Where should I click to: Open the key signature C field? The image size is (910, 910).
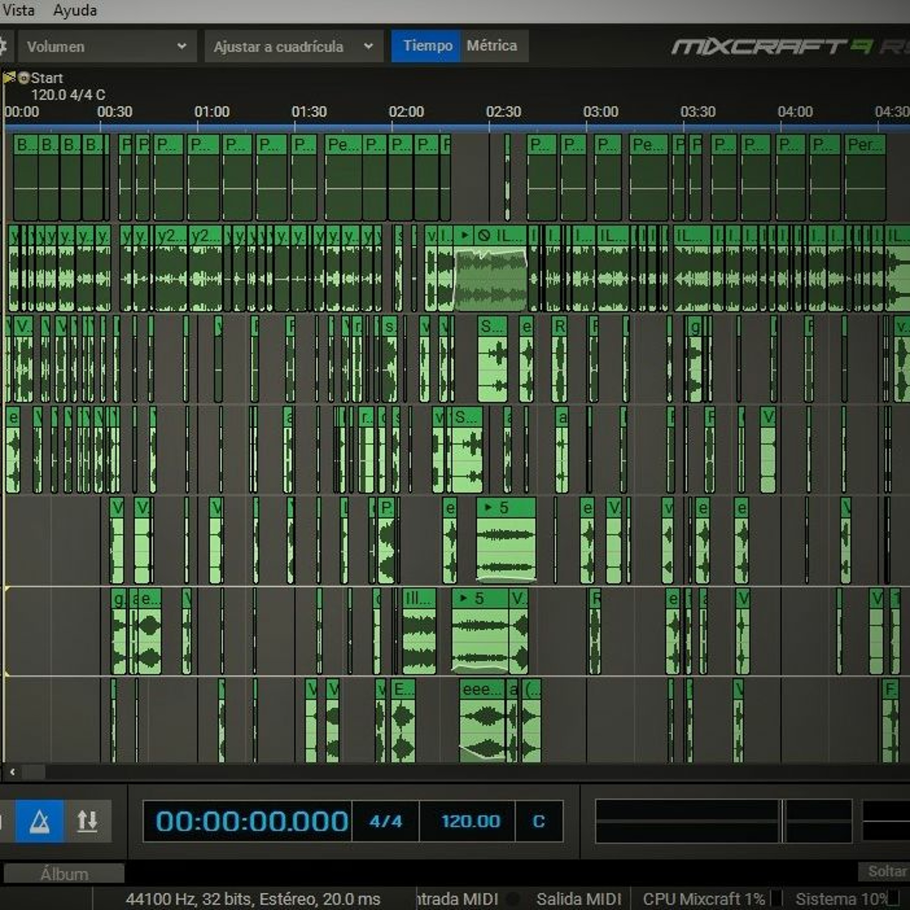[538, 821]
